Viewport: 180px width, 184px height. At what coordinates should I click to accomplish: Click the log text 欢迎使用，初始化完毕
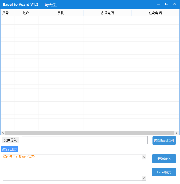[19, 156]
